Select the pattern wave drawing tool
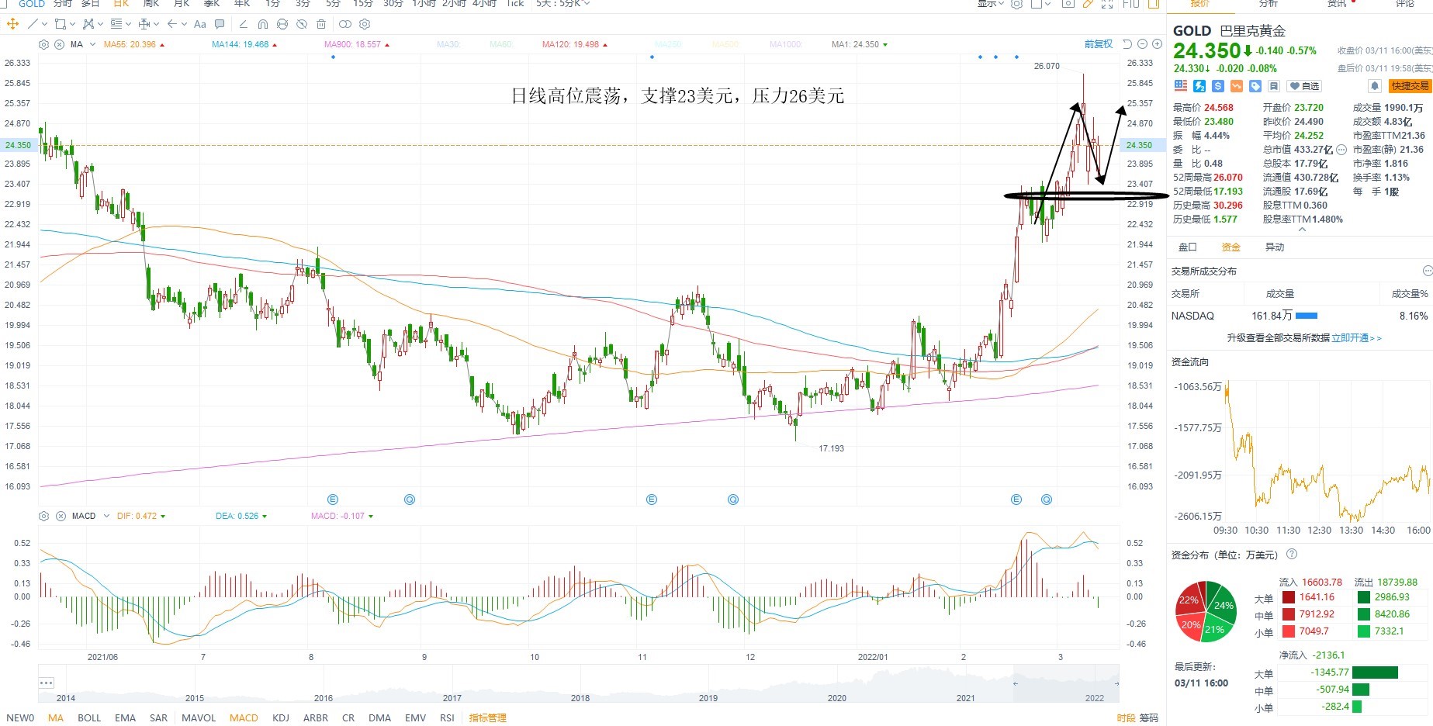Screen dimensions: 1433x726 (88, 24)
